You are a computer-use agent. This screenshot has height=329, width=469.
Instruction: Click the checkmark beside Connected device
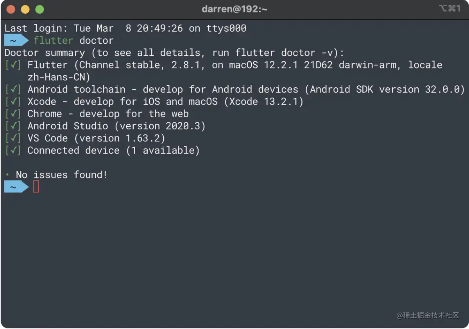(x=13, y=150)
